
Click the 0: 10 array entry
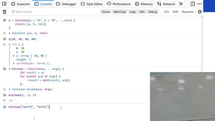(x=20, y=48)
